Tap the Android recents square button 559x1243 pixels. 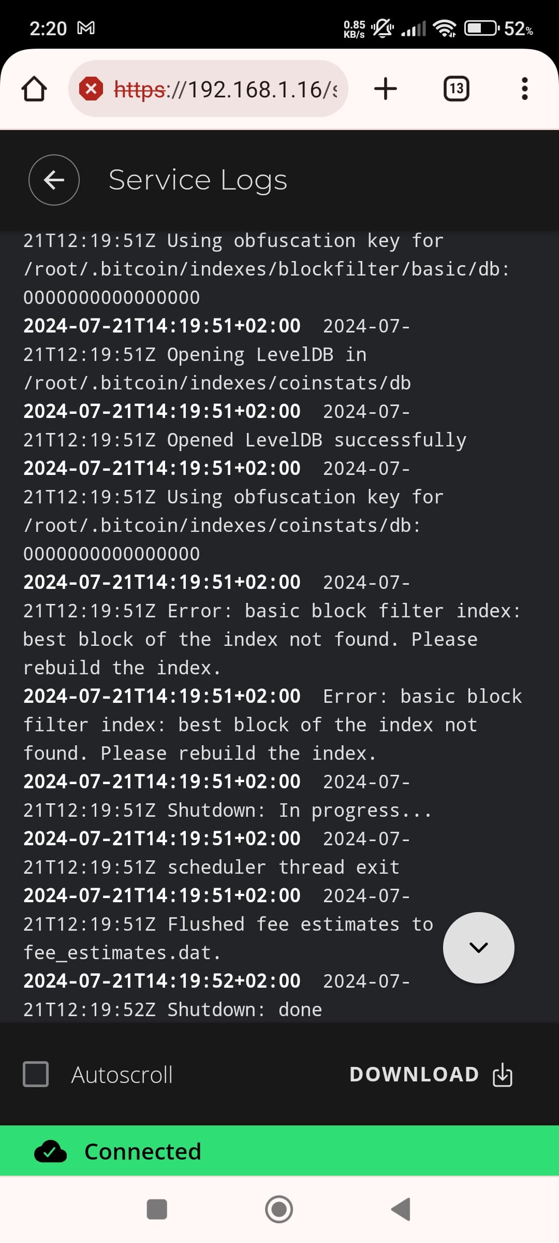(x=157, y=1209)
